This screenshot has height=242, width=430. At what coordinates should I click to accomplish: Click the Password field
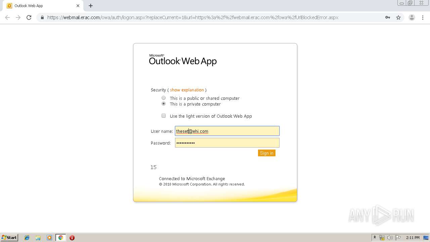[227, 143]
